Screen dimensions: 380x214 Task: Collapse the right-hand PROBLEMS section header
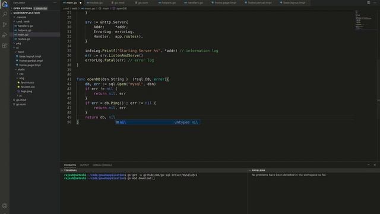point(249,171)
